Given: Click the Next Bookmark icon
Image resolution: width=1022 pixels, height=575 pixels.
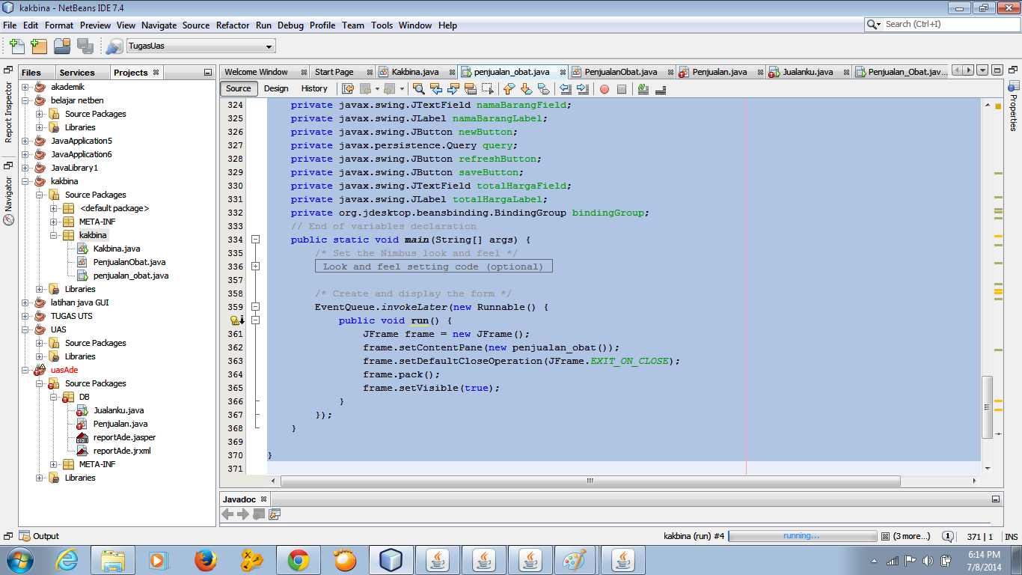Looking at the screenshot, I should coord(527,89).
